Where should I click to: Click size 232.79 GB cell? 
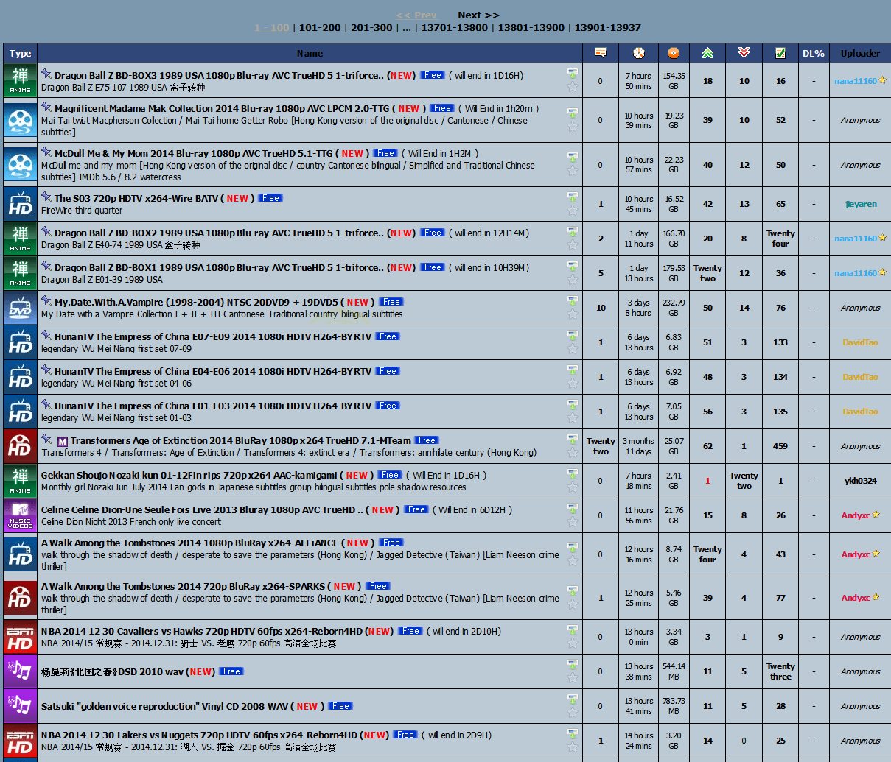pyautogui.click(x=674, y=308)
